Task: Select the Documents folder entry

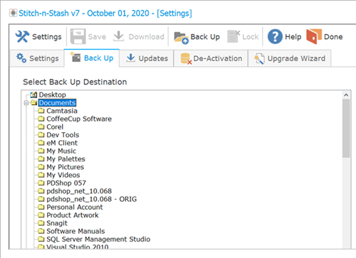Action: point(57,103)
